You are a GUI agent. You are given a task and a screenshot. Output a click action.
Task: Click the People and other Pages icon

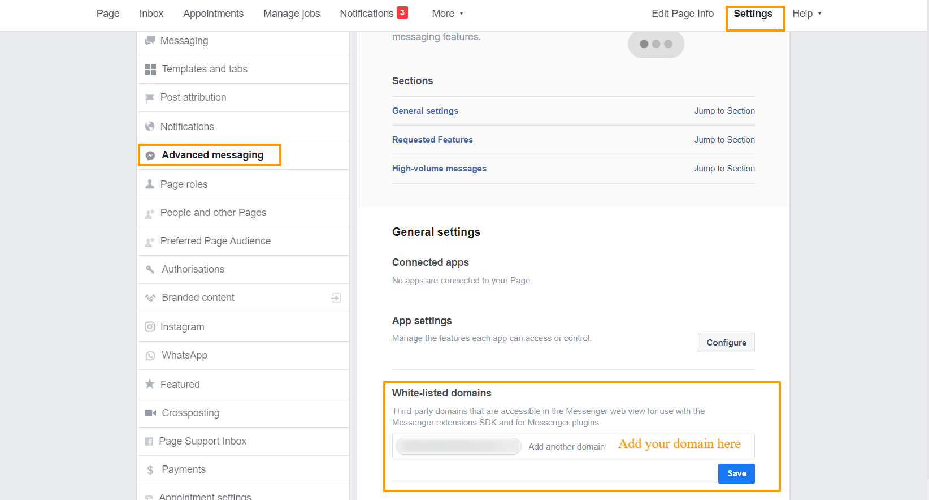pos(150,213)
